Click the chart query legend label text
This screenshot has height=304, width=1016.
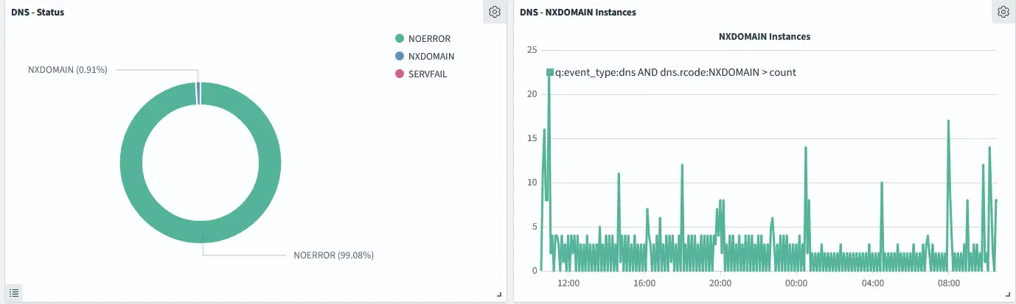pyautogui.click(x=675, y=73)
